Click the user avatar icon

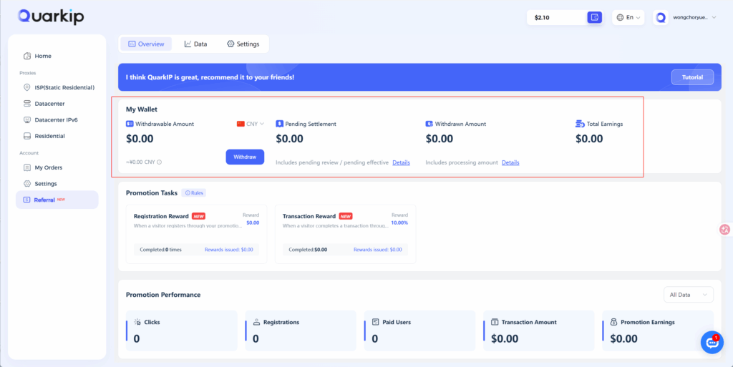(661, 17)
